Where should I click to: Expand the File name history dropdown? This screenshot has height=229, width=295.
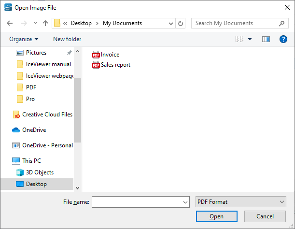(185, 202)
